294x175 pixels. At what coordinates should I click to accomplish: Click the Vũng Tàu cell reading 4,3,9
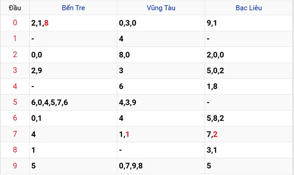(128, 102)
